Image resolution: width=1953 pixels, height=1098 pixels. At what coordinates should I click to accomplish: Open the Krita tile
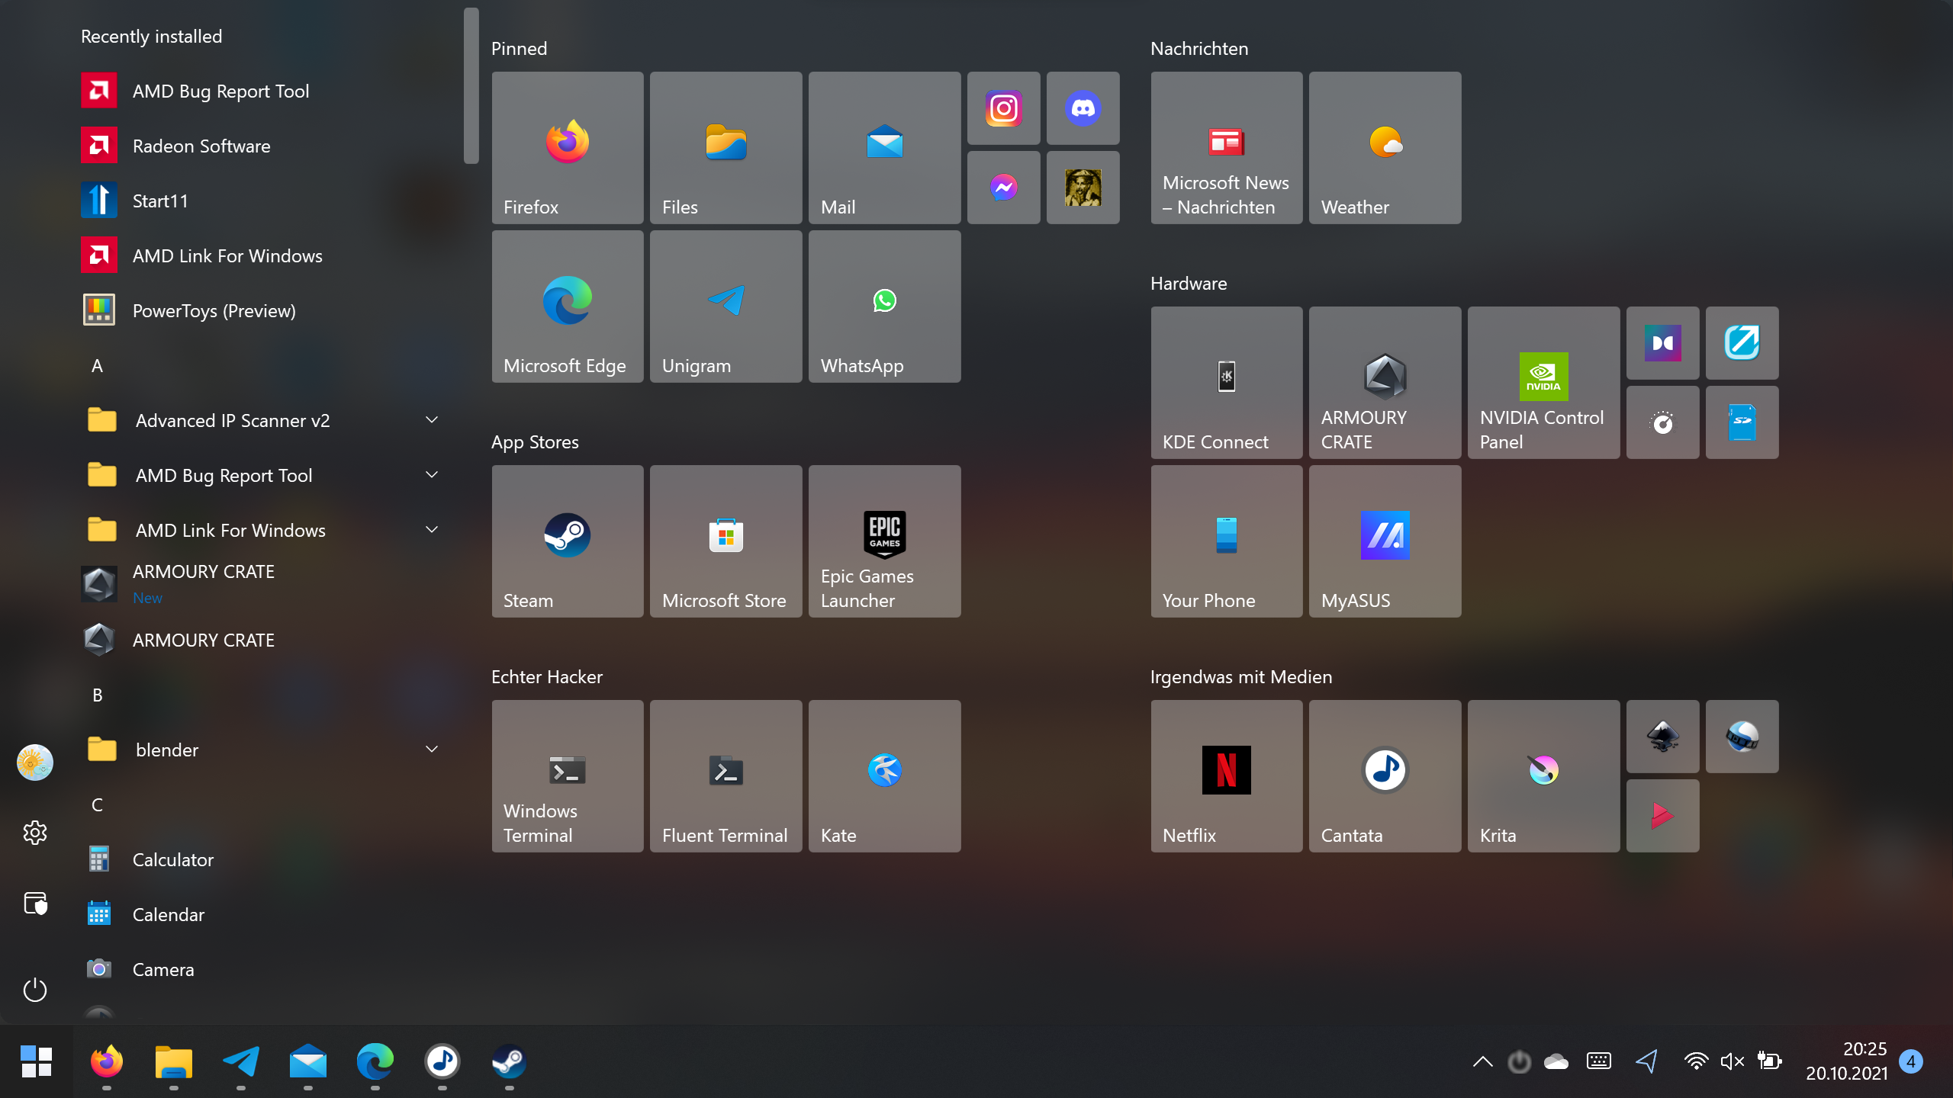(x=1543, y=776)
